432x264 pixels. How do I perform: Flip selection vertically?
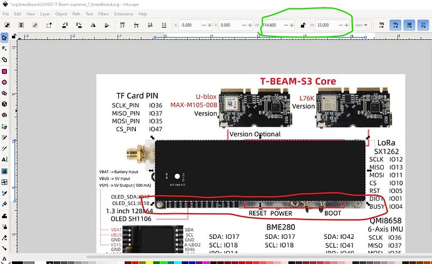click(x=107, y=25)
